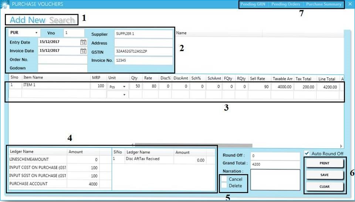Click the Sell Rate cell showing 90
The height and width of the screenshot is (202, 355).
pos(259,87)
